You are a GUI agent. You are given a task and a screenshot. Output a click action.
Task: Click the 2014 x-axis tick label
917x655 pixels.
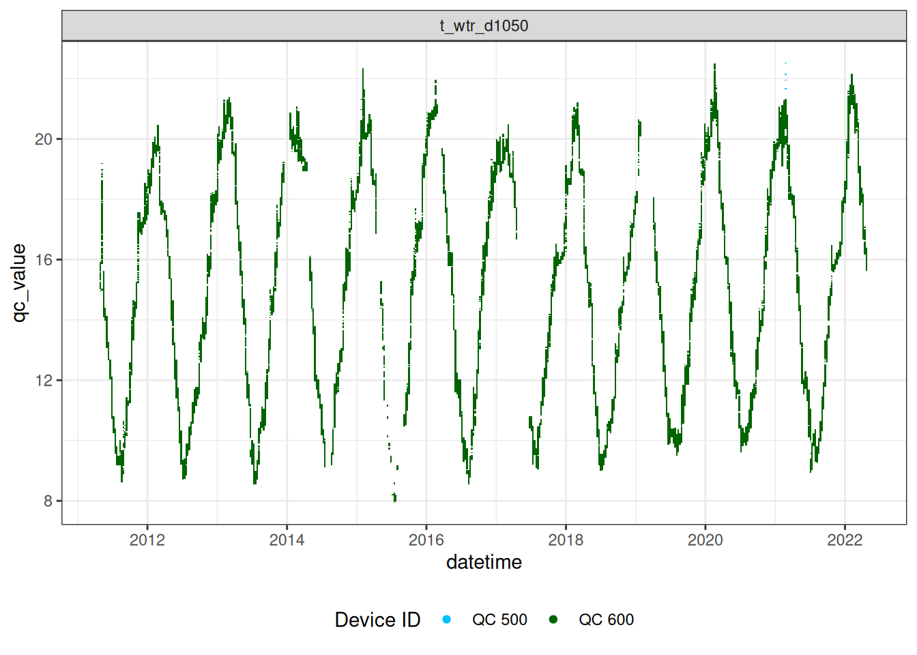click(x=287, y=540)
